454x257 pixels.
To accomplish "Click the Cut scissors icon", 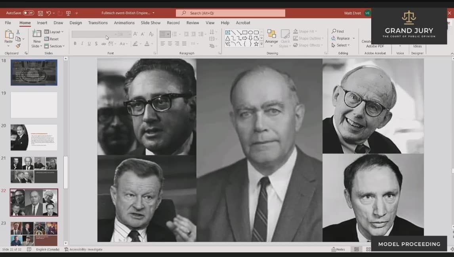I will coord(18,32).
